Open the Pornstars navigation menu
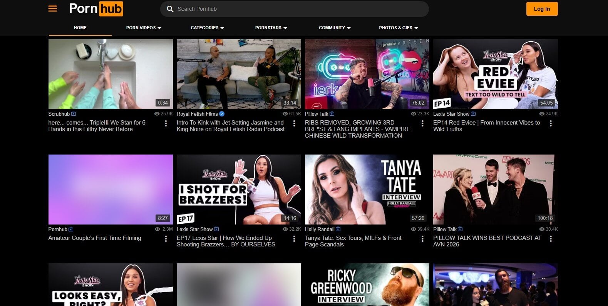Screen dimensions: 608x306 point(271,28)
